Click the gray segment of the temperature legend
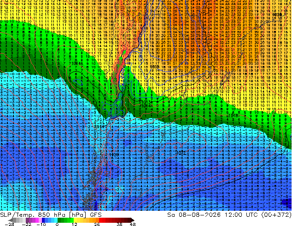Viewport: 292px width, 226px height. (19, 220)
